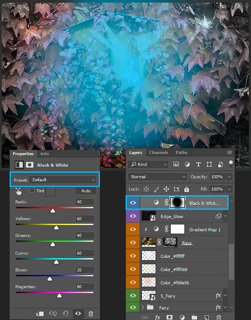Image resolution: width=251 pixels, height=320 pixels.
Task: Lock image pixels brush icon
Action: tap(156, 189)
